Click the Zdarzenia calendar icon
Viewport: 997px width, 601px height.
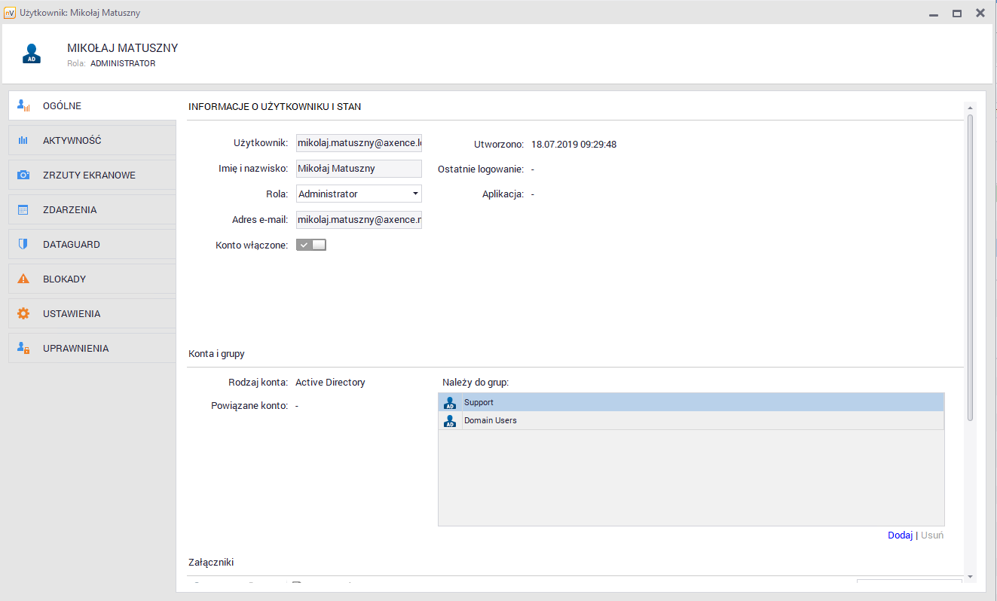23,210
